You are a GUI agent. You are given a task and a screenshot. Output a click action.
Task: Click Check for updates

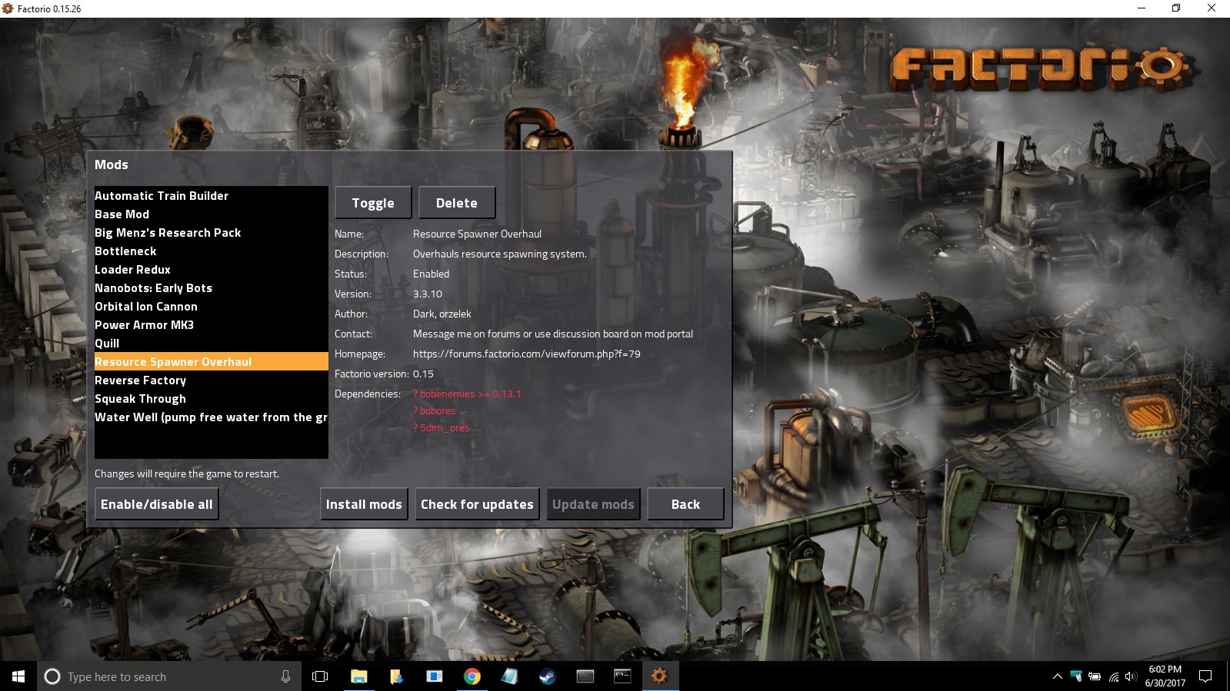477,504
